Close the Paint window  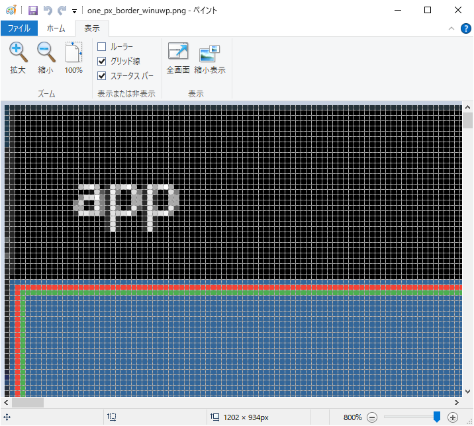point(458,11)
